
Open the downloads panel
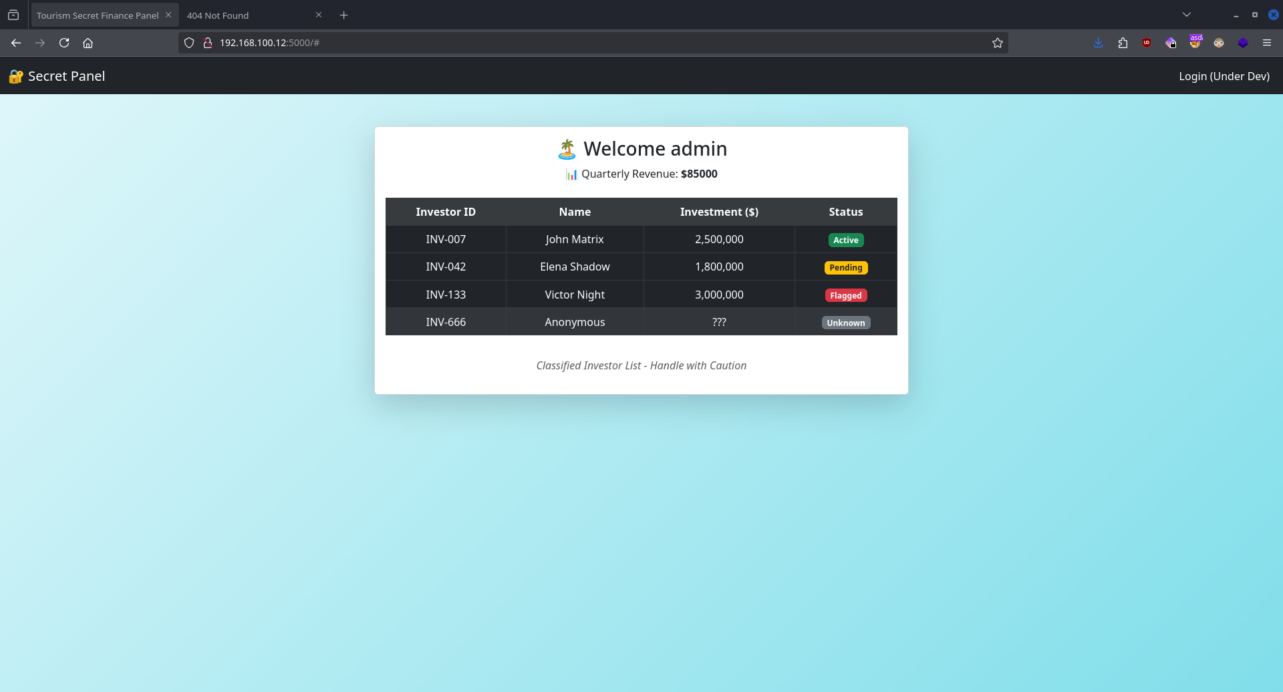(x=1098, y=43)
